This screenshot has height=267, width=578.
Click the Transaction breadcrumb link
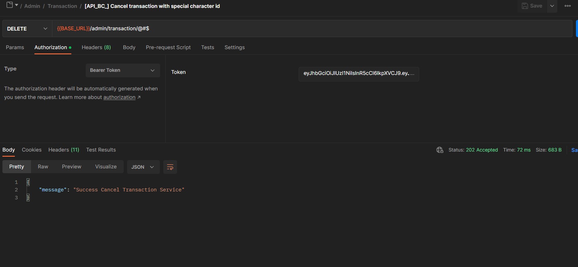(x=62, y=6)
